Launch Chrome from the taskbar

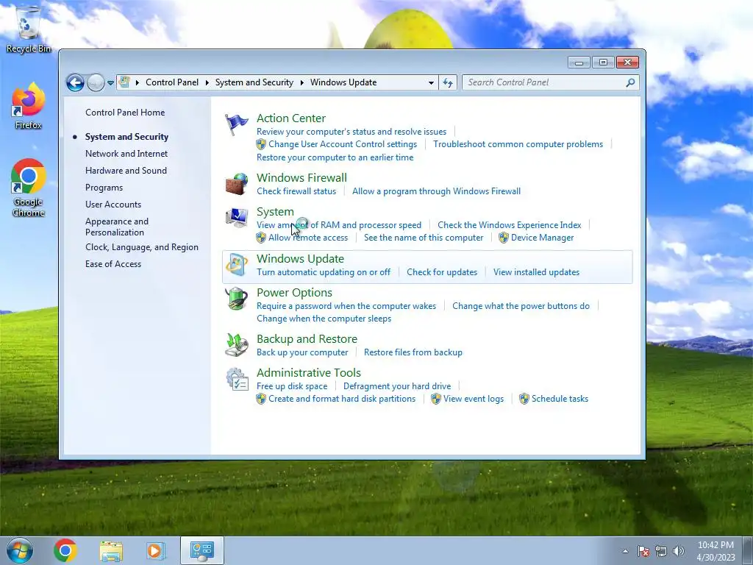pos(65,550)
